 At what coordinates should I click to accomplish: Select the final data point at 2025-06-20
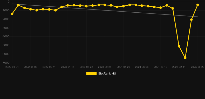click(197, 5)
